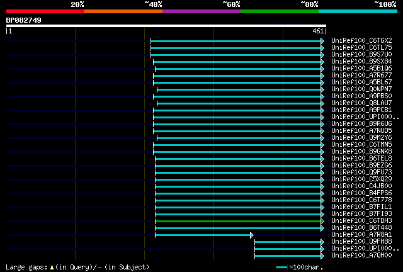Open hit UniRef100_B9SX84 label
Screen dimensions: 403x272
coord(361,61)
